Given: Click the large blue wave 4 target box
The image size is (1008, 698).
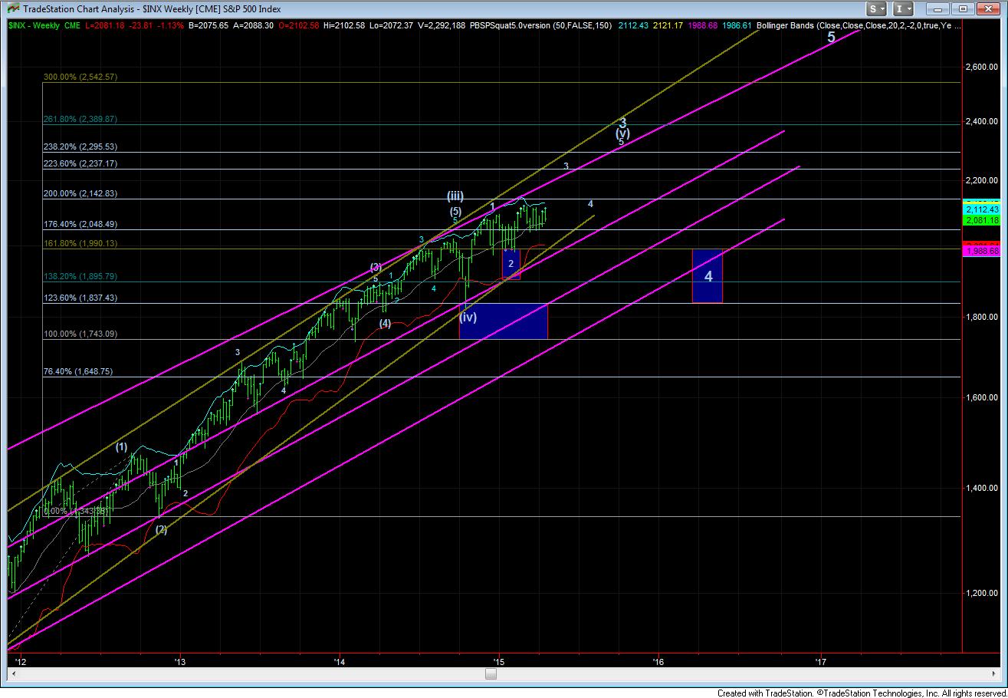Looking at the screenshot, I should click(x=707, y=275).
